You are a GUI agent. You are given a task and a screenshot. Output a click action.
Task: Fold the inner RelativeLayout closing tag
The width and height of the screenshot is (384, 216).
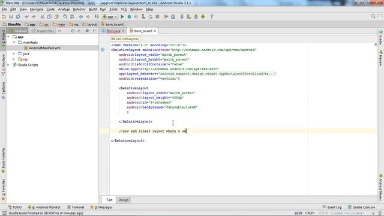click(x=109, y=121)
